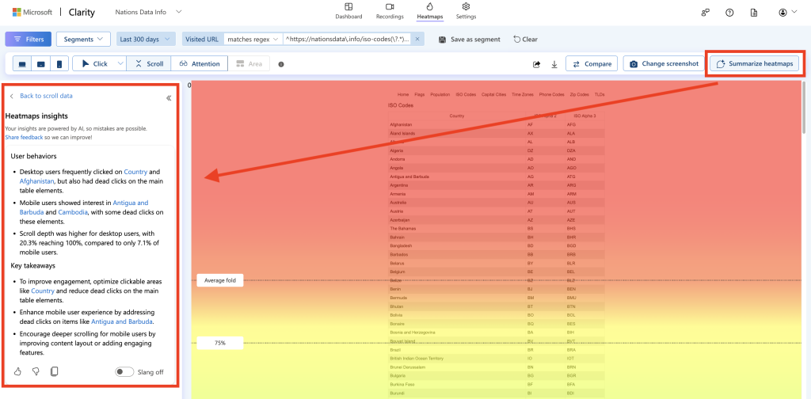This screenshot has height=399, width=811.
Task: Click the thumbs up feedback icon
Action: (x=18, y=371)
